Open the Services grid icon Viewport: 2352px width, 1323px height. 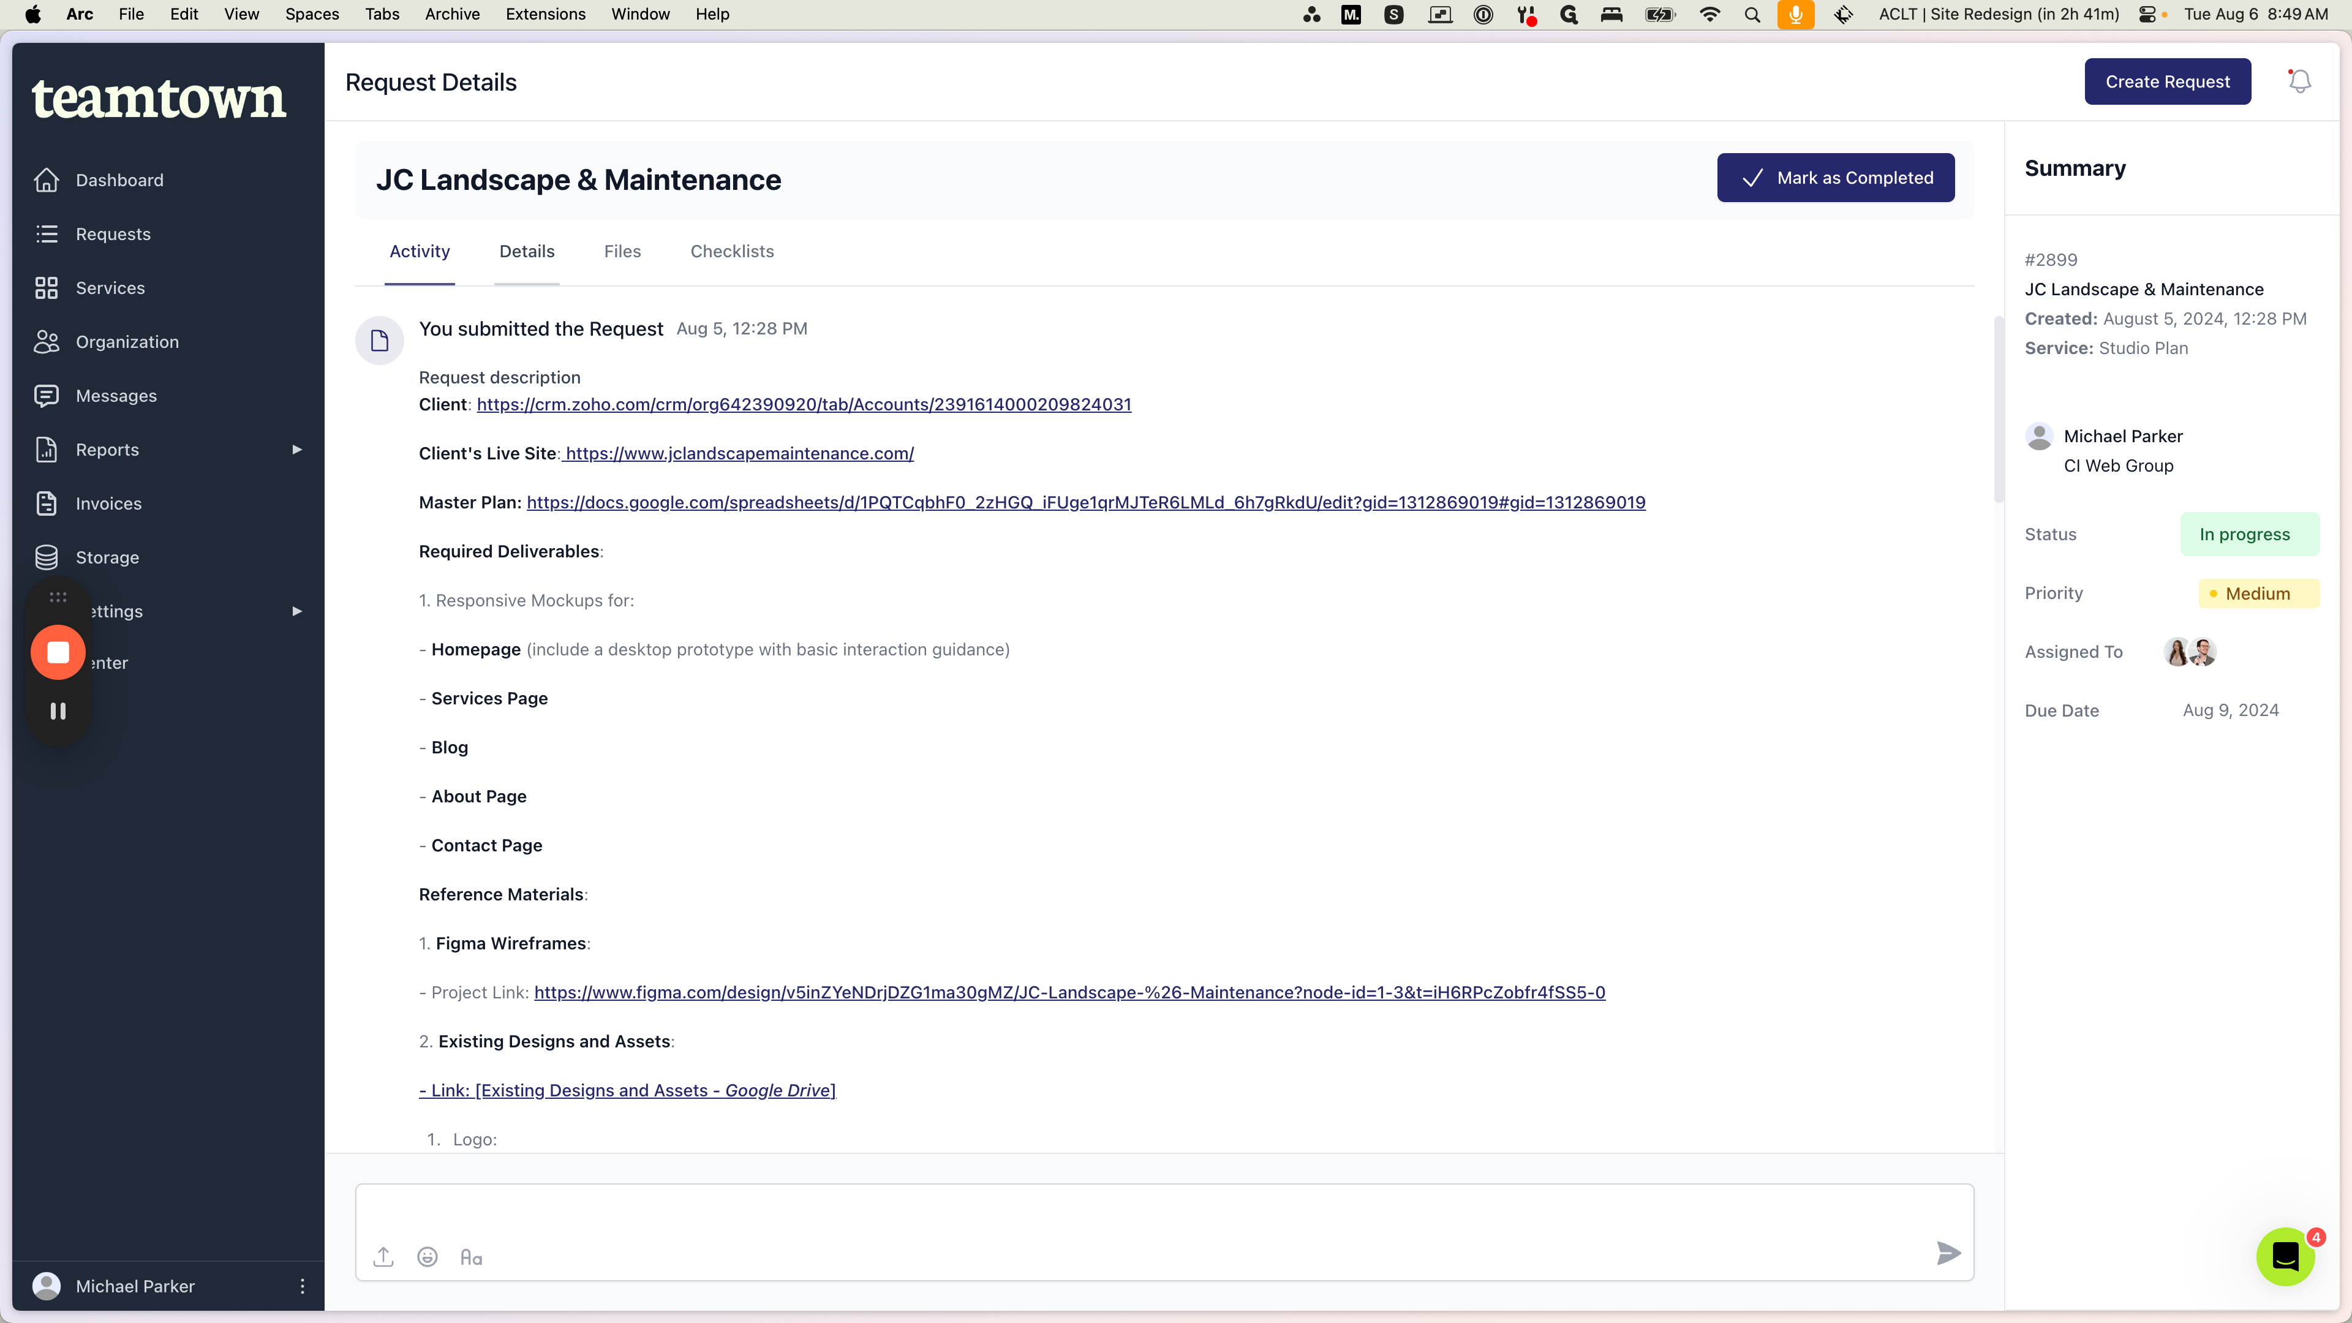[x=47, y=288]
